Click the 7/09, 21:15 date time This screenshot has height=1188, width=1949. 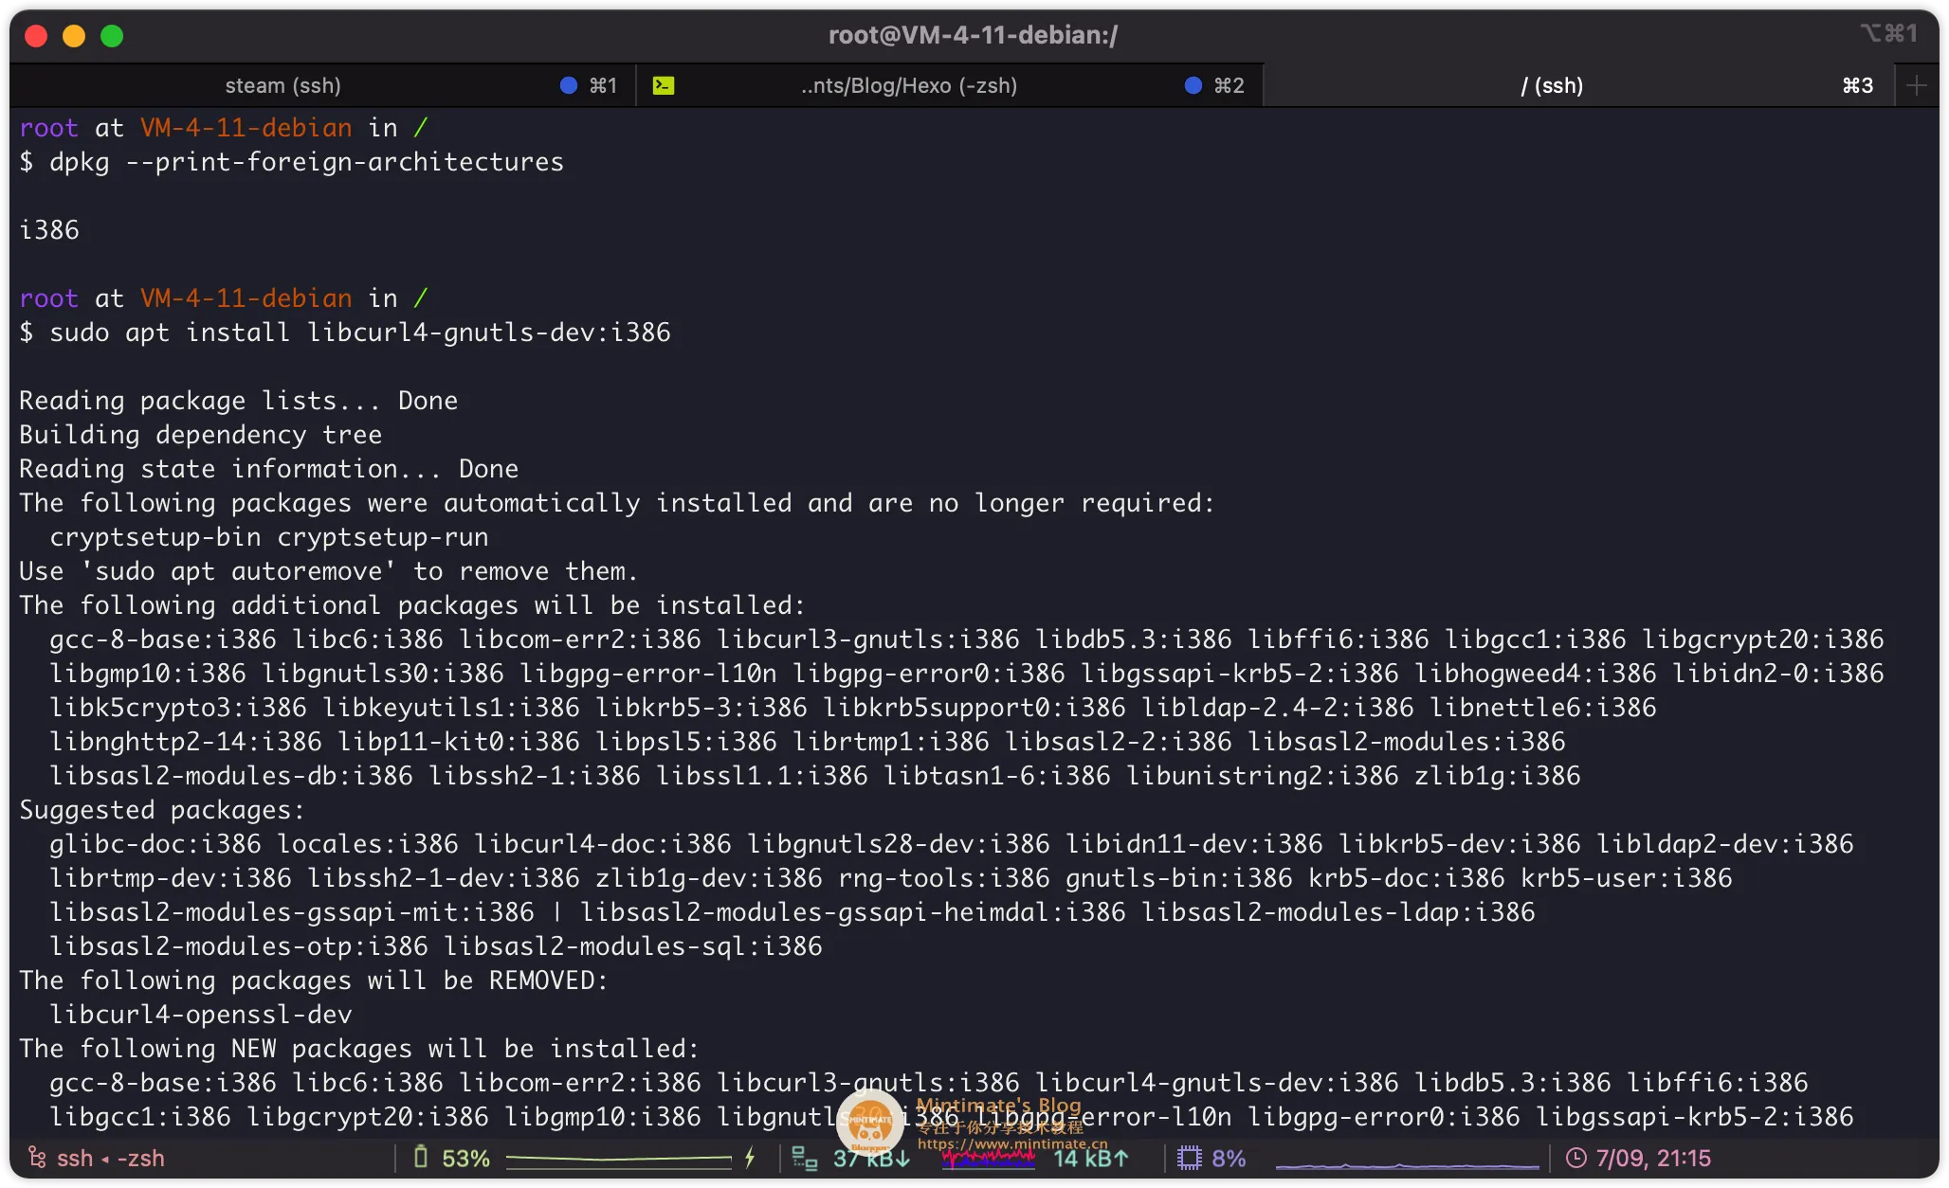click(x=1653, y=1158)
